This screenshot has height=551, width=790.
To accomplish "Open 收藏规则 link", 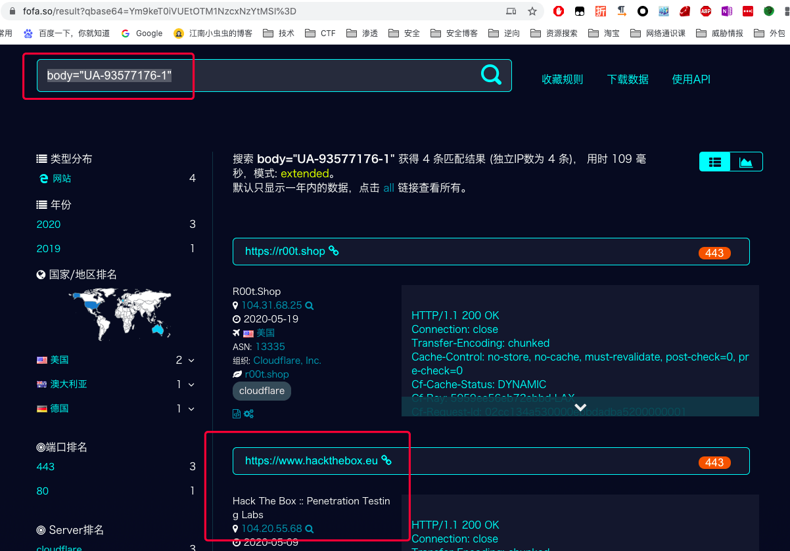I will pos(562,79).
